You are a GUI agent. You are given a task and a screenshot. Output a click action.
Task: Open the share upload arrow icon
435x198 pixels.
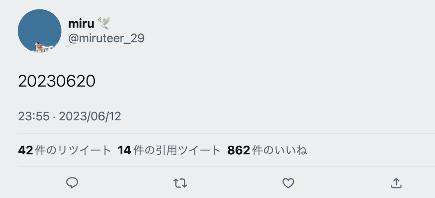(x=396, y=183)
